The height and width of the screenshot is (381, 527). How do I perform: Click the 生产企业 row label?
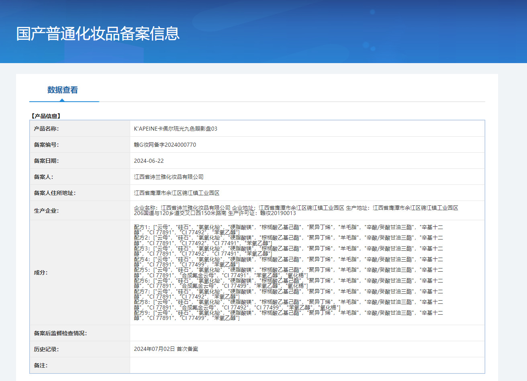(x=46, y=211)
